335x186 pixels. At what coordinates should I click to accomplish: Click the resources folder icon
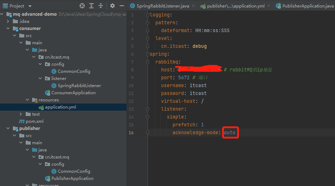(x=35, y=100)
